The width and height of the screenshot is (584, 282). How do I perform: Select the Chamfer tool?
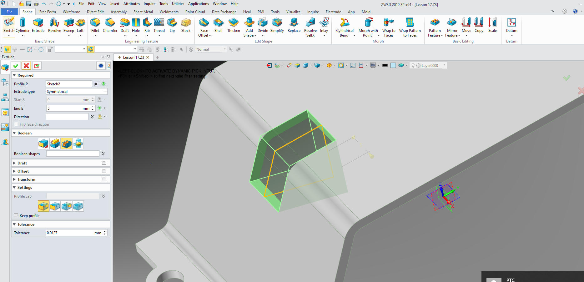click(x=110, y=25)
